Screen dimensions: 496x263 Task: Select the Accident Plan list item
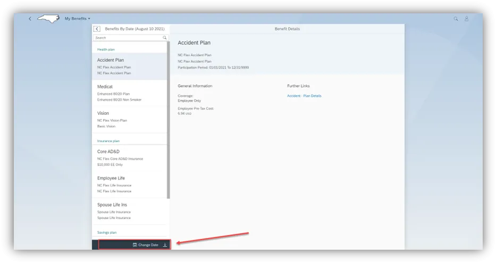pos(130,66)
